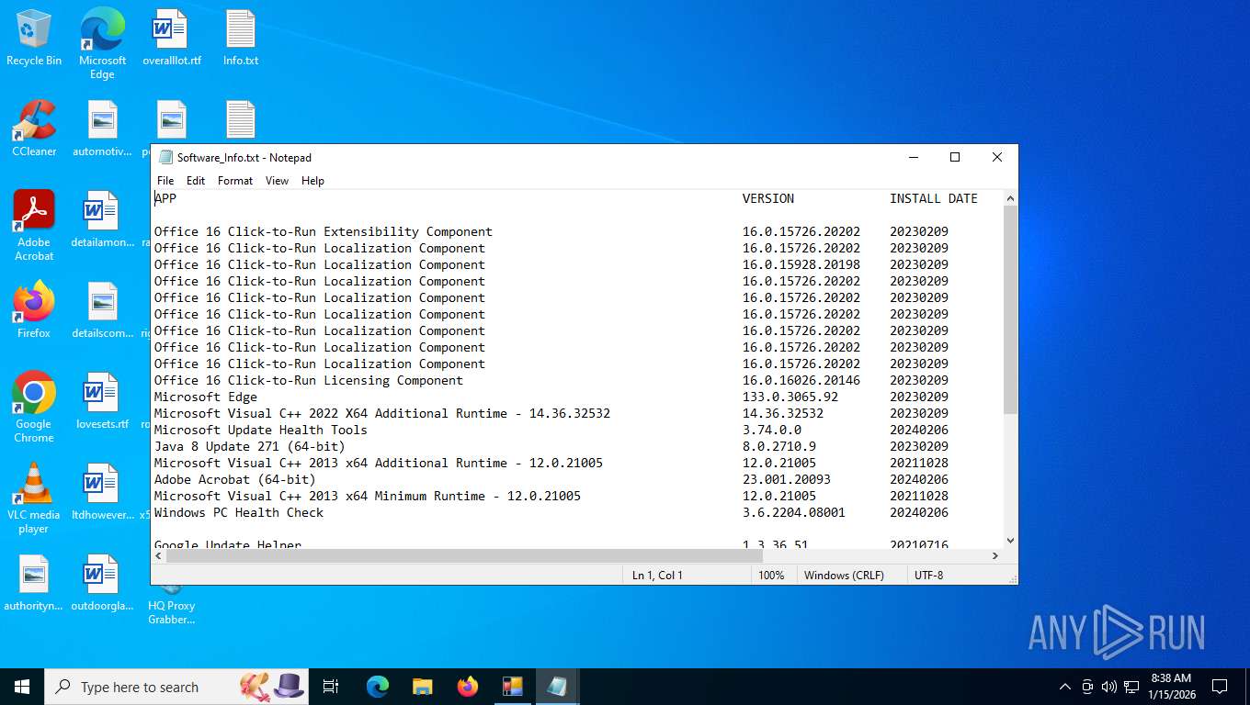Click the taskbar clock showing 8:38 AM
The height and width of the screenshot is (705, 1250).
(x=1170, y=687)
